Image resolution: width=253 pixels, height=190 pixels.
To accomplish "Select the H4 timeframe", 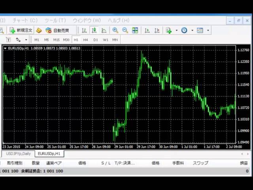I will point(85,40).
